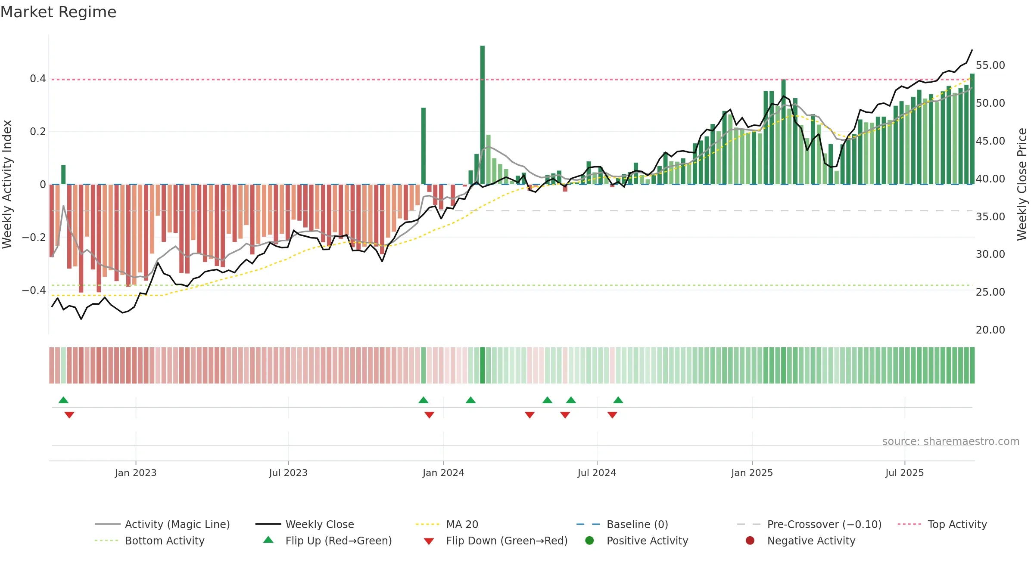Click the dark green regime strip cell in Feb 2024
Viewport: 1034px width, 581px height.
[483, 365]
